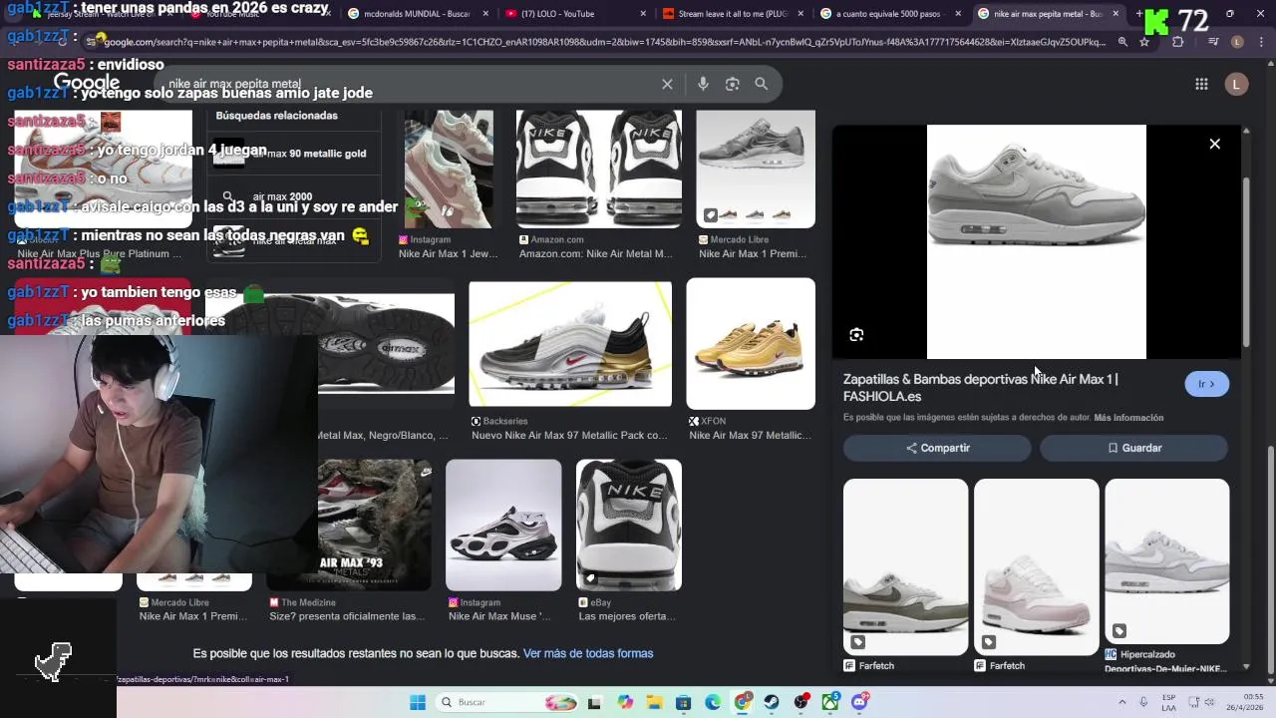Click the taskbar Buscar search box

(x=504, y=702)
